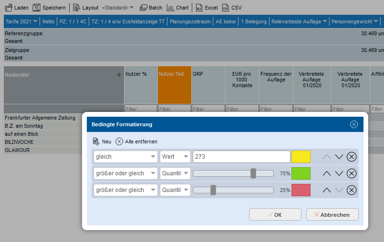This screenshot has width=384, height=242.
Task: Confirm the dialog with OK
Action: 275,215
